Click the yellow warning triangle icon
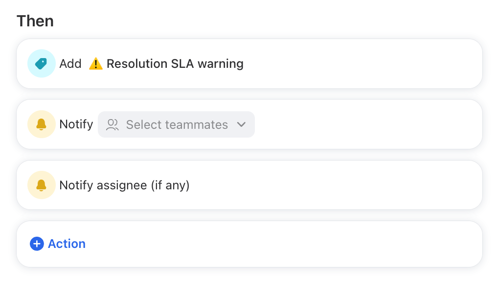The width and height of the screenshot is (497, 285). (96, 63)
